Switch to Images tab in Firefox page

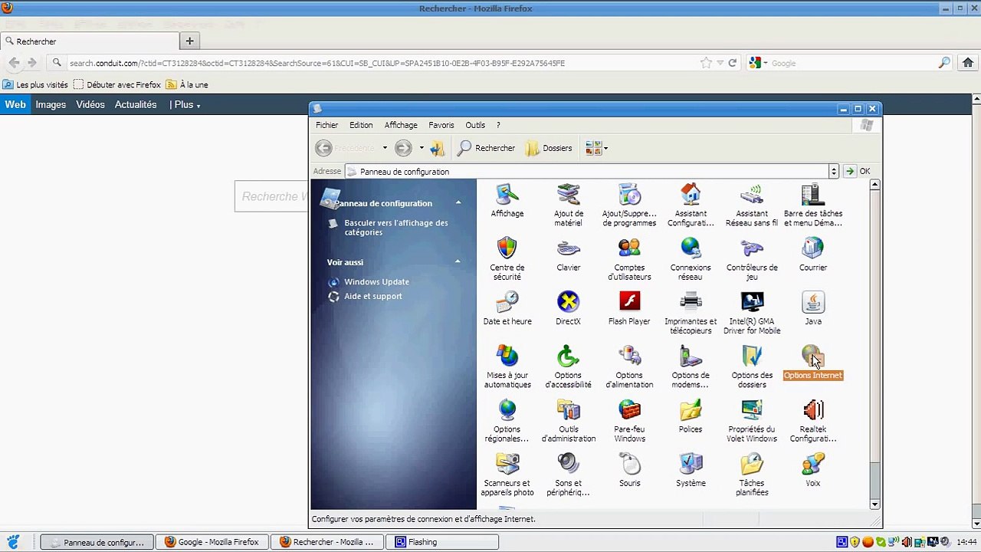pyautogui.click(x=51, y=104)
